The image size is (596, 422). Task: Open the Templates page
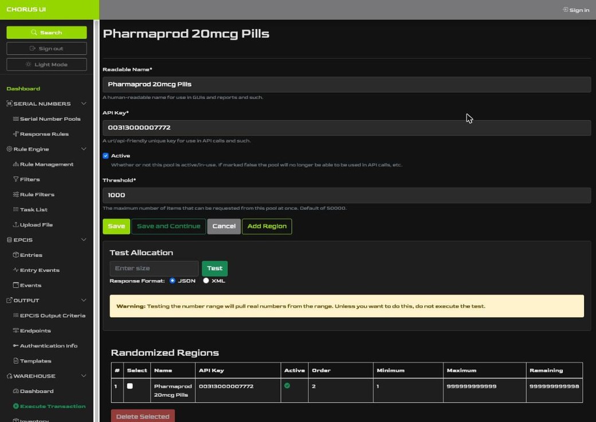click(x=36, y=361)
